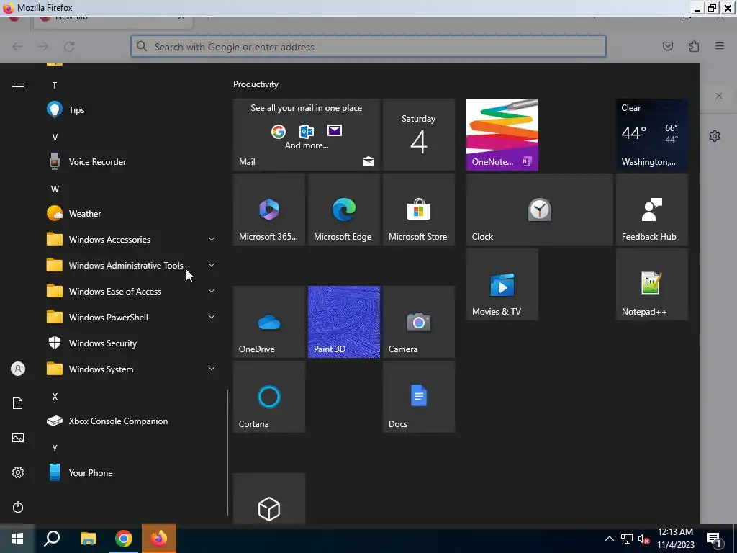737x553 pixels.
Task: Open notification center icon
Action: (x=715, y=539)
